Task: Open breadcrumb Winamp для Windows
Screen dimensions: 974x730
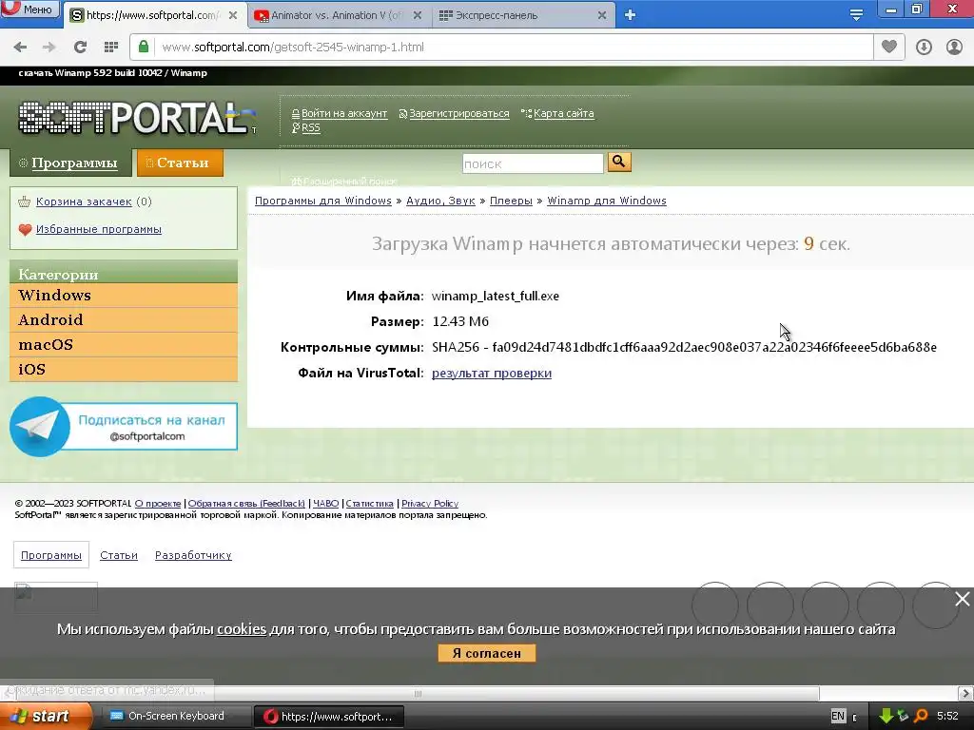Action: coord(606,202)
